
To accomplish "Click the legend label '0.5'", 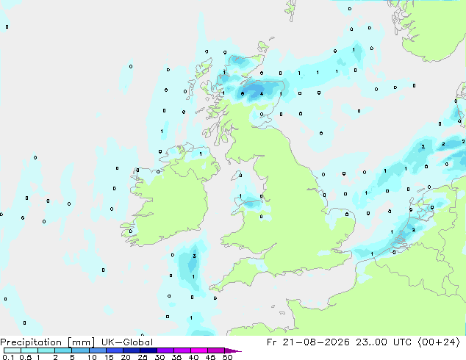I will (x=26, y=357).
